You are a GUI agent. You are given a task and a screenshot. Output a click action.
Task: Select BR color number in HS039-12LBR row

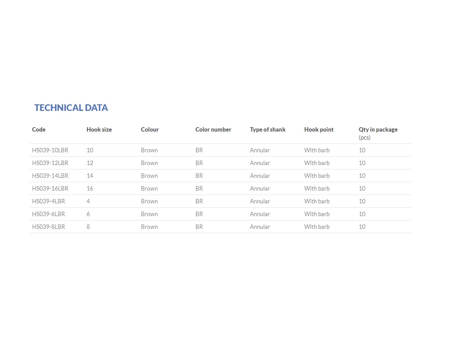[199, 163]
